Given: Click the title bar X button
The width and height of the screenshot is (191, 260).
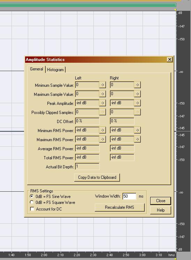Looking at the screenshot, I should (170, 60).
